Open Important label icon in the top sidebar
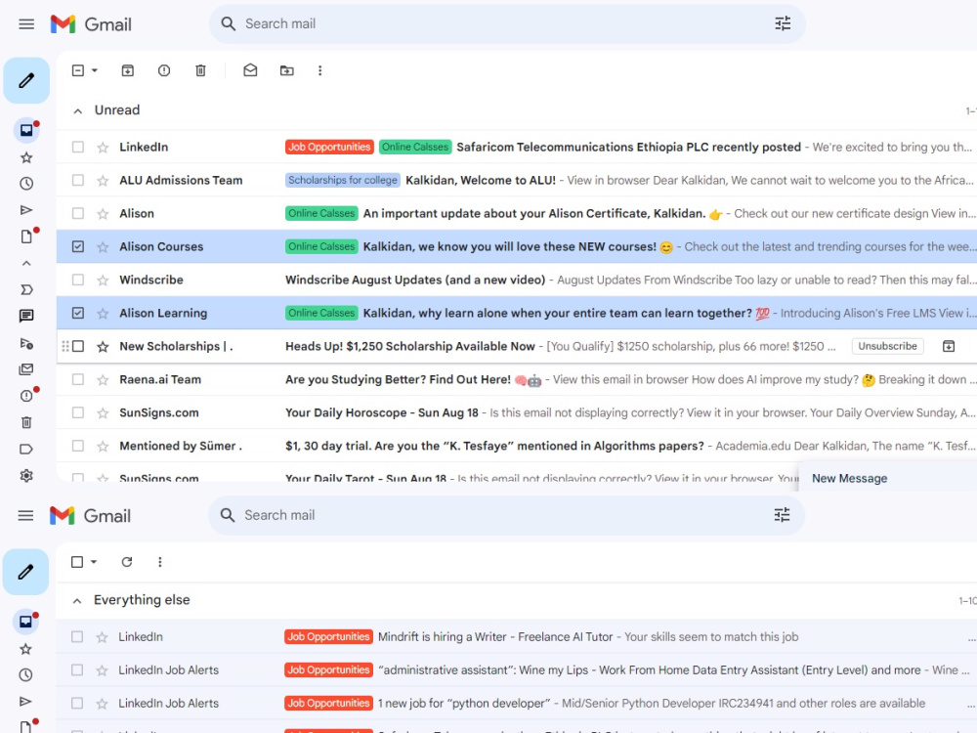 (x=26, y=290)
